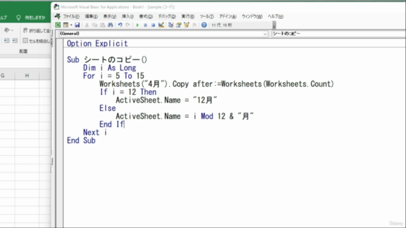Click the Toolbox icon in VBA toolbar
406x228 pixels.
coord(194,25)
